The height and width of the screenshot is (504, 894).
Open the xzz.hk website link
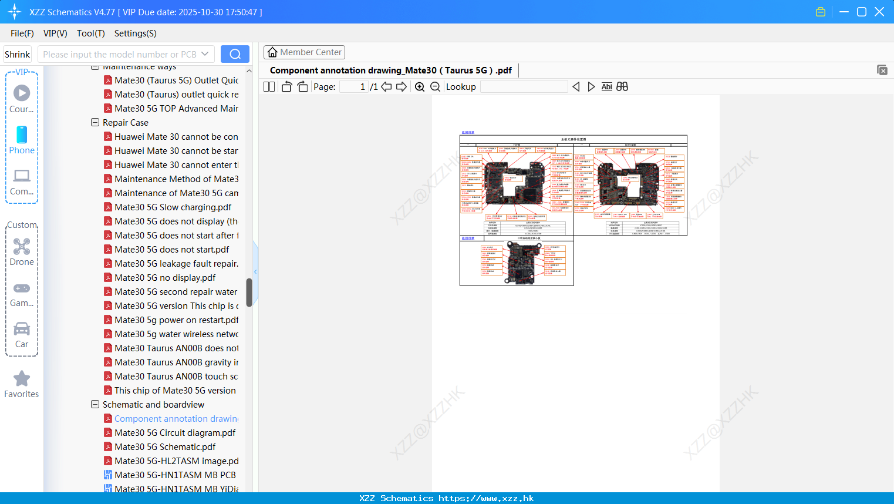tap(486, 498)
